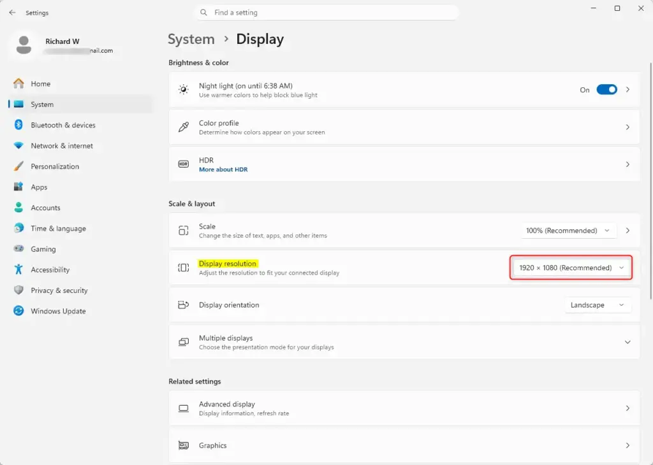This screenshot has width=653, height=465.
Task: Click the Home house icon in sidebar
Action: click(18, 83)
